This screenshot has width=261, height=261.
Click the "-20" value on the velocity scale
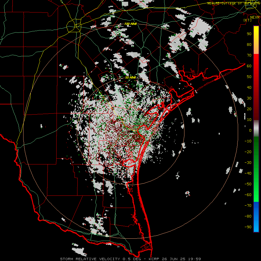click(x=248, y=152)
